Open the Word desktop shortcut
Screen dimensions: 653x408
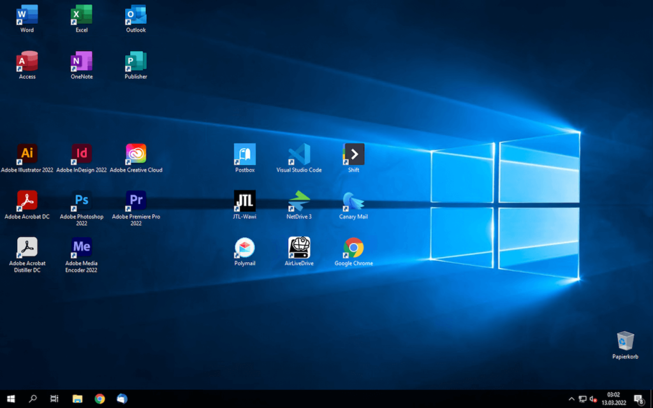pos(27,18)
